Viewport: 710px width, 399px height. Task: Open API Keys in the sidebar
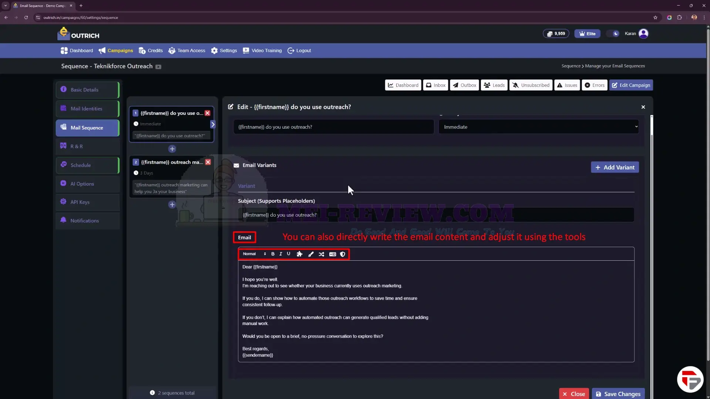click(x=88, y=202)
